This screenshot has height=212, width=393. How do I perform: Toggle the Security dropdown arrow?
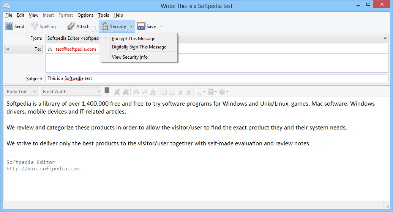132,26
